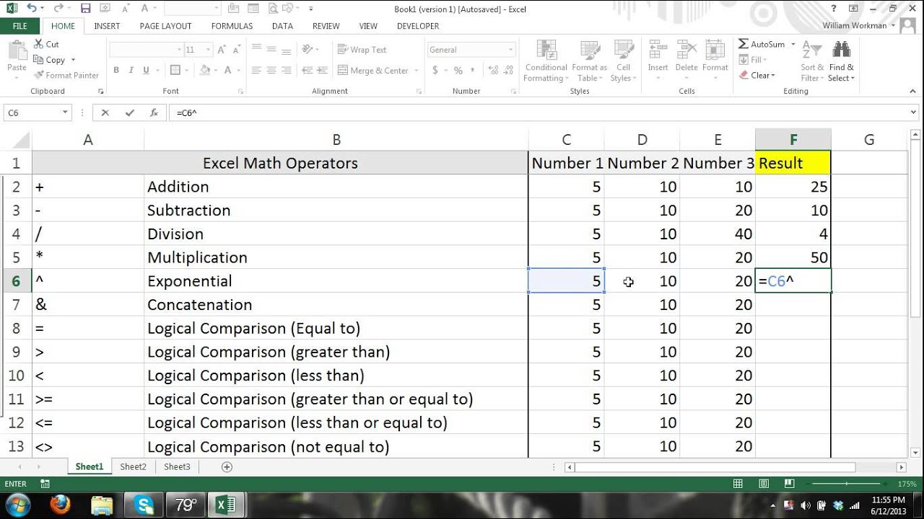
Task: Open Format as Table gallery
Action: (x=590, y=61)
